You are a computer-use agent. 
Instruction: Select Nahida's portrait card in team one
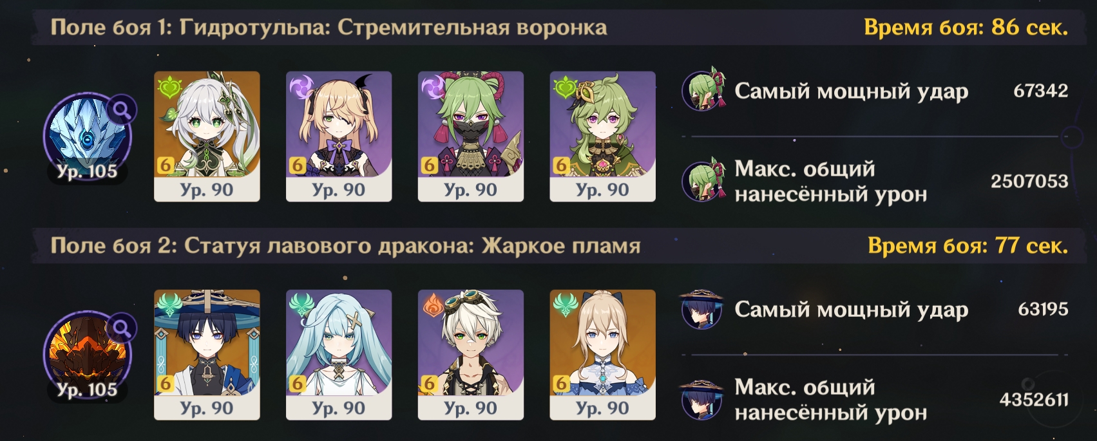click(207, 136)
